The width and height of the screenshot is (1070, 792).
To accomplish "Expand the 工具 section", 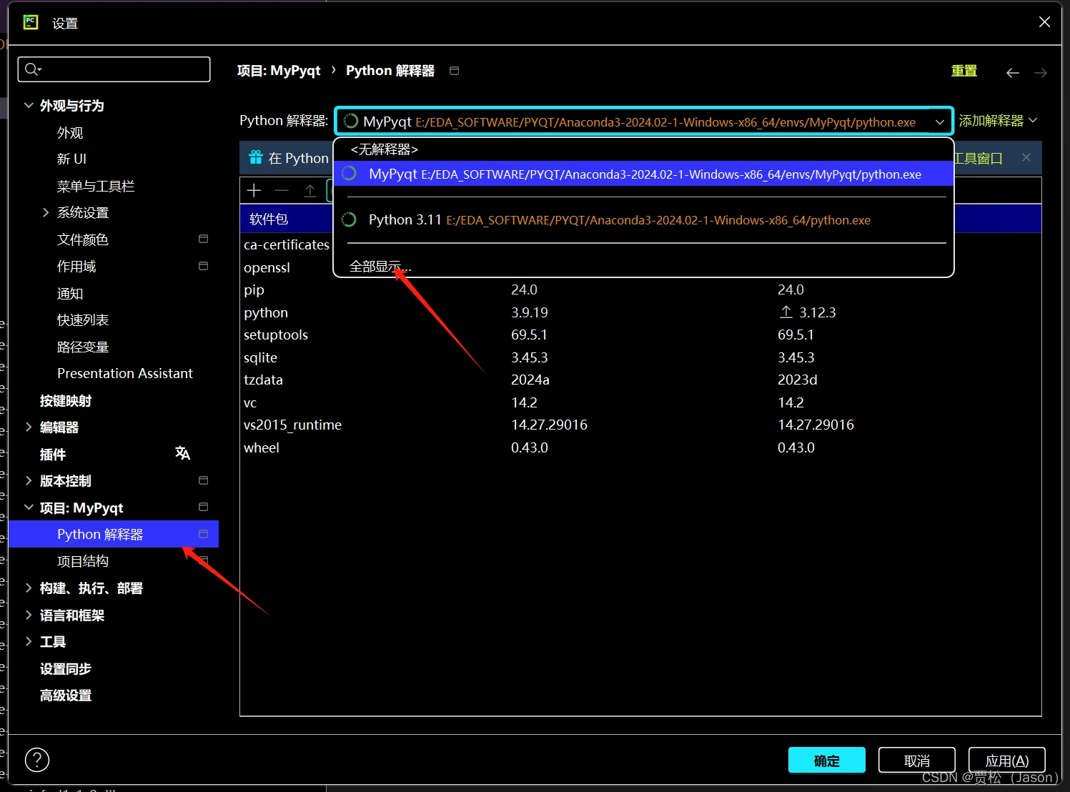I will (29, 641).
